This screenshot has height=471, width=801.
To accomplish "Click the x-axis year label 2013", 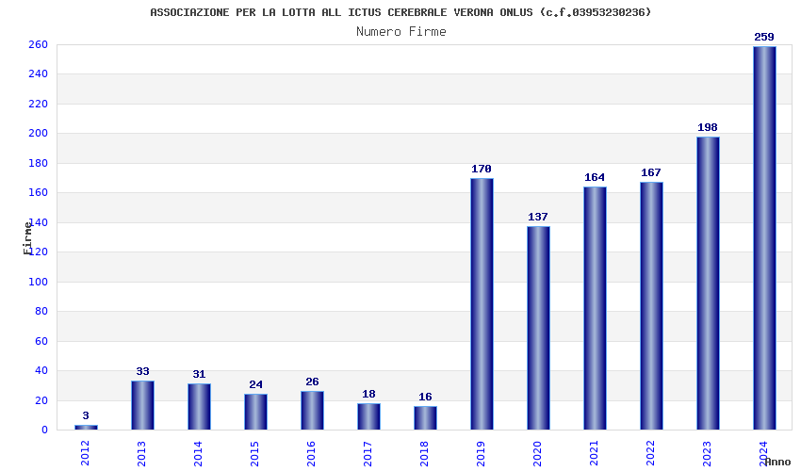I will point(142,453).
